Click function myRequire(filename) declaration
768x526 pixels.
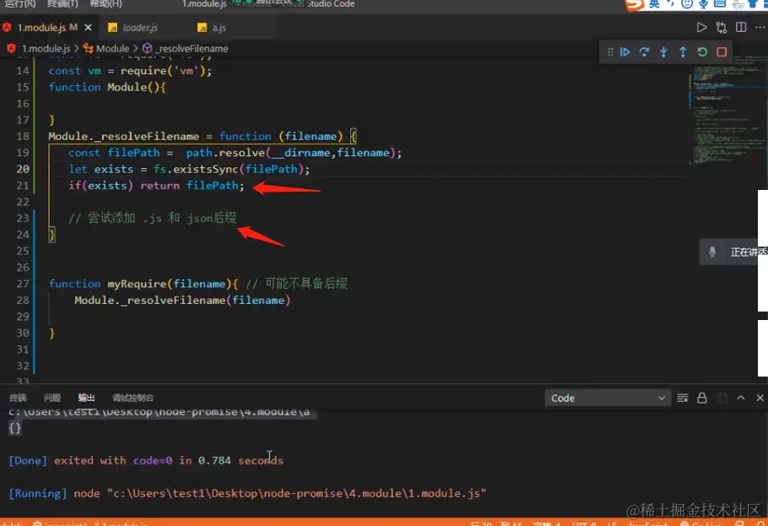tap(143, 284)
